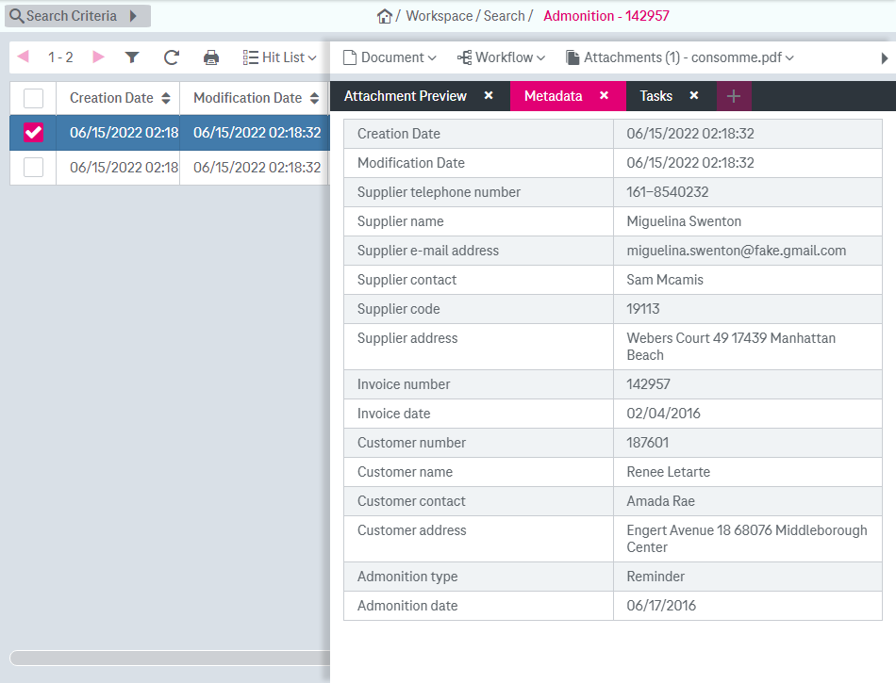Click the 1 - 2 page range indicator
This screenshot has width=896, height=683.
point(60,57)
